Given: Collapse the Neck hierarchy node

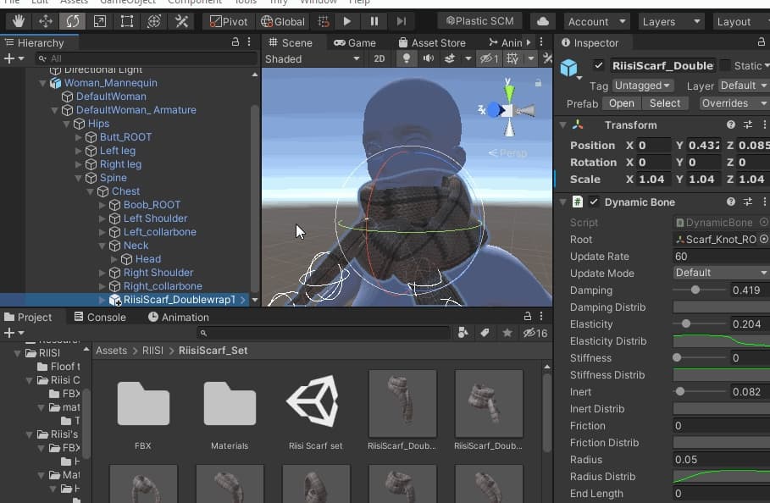Looking at the screenshot, I should pyautogui.click(x=102, y=246).
